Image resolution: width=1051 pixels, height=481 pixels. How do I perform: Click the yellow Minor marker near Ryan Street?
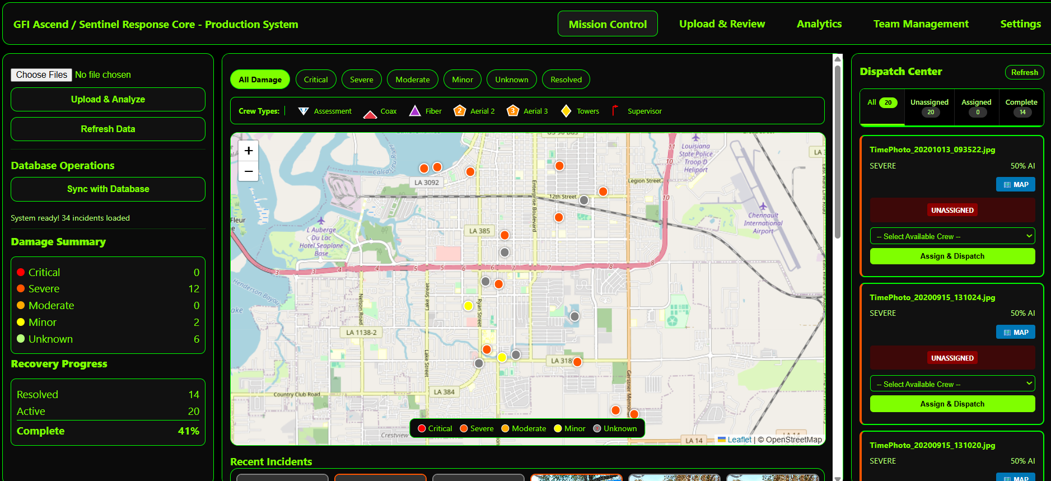coord(468,306)
